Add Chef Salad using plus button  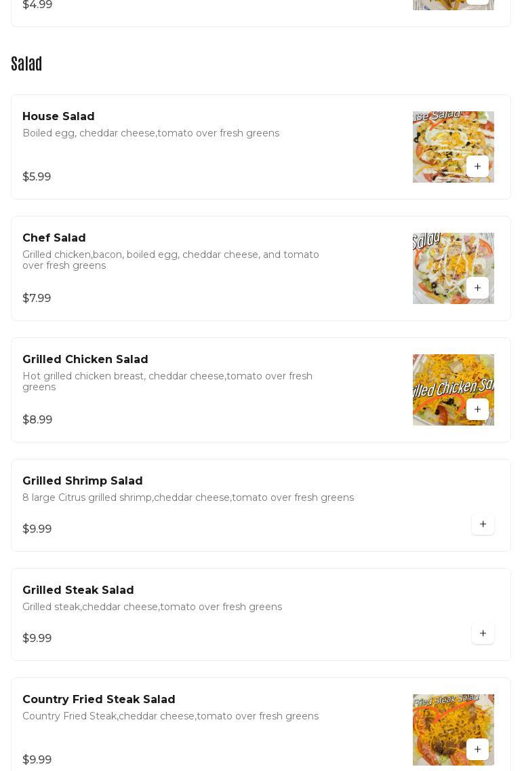477,288
